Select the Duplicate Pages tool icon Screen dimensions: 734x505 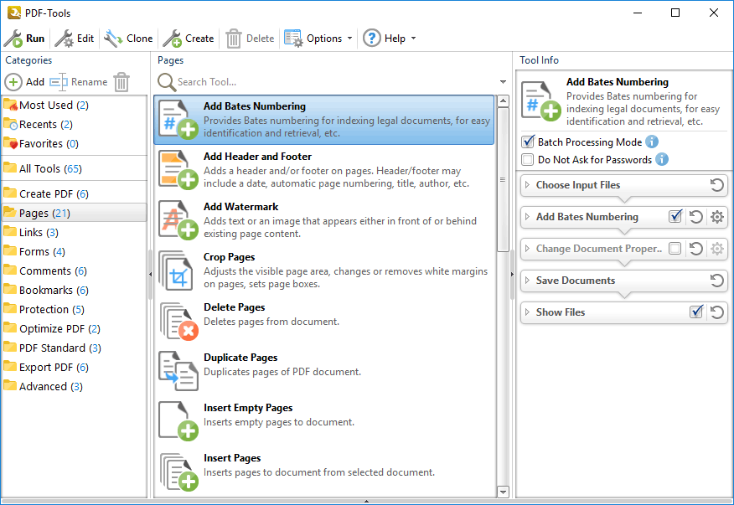click(x=178, y=371)
